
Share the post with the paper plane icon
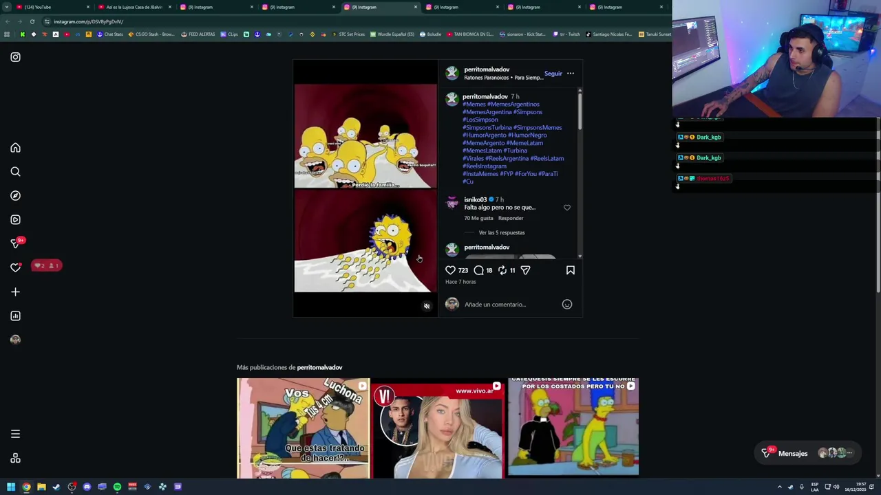[x=525, y=270]
